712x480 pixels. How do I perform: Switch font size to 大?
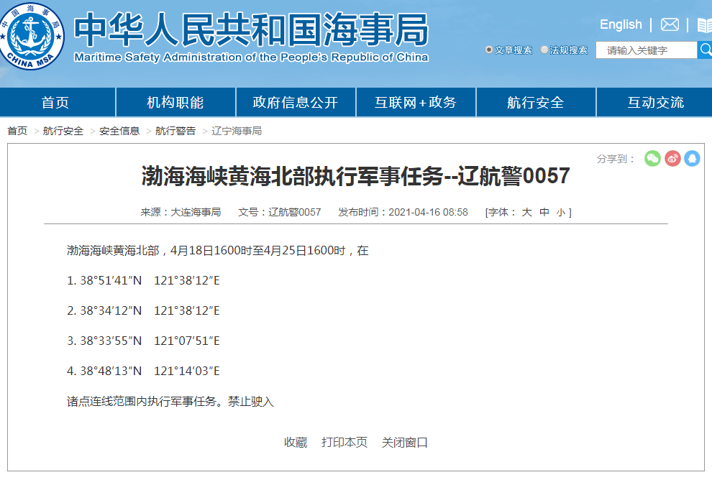[x=528, y=212]
